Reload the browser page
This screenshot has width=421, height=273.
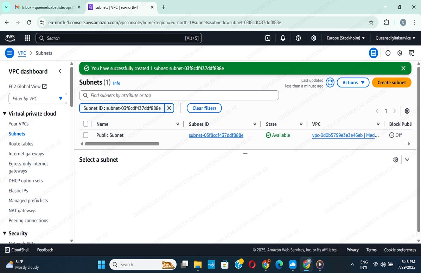(29, 22)
